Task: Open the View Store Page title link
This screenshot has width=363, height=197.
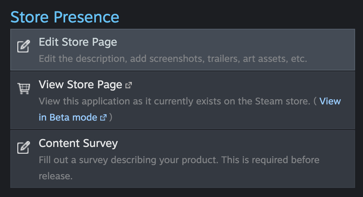Action: pyautogui.click(x=80, y=85)
